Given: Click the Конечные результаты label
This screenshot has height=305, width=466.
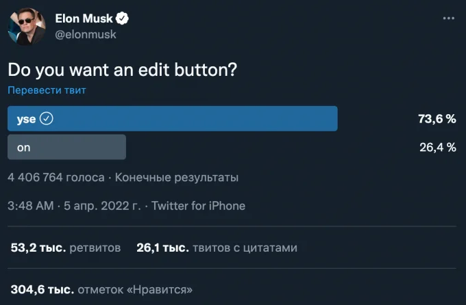Looking at the screenshot, I should [177, 177].
